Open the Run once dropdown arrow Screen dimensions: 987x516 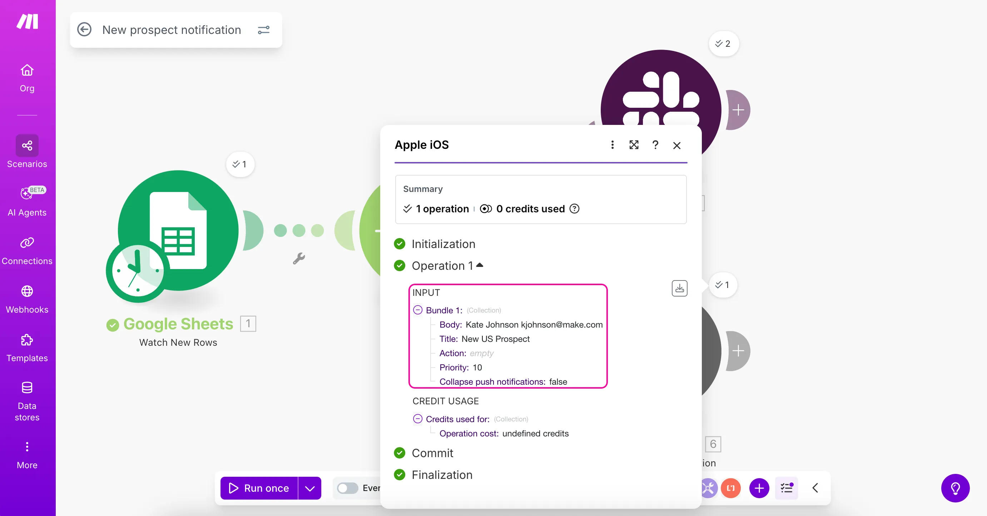(x=309, y=488)
